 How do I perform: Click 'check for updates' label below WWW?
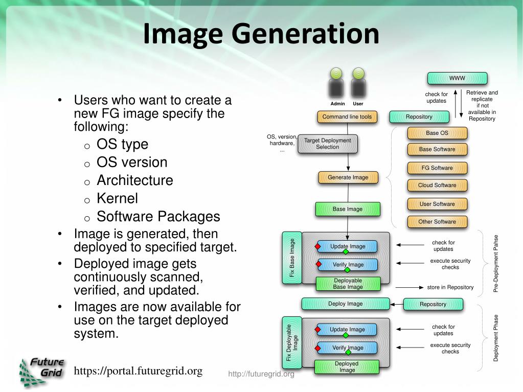point(436,98)
